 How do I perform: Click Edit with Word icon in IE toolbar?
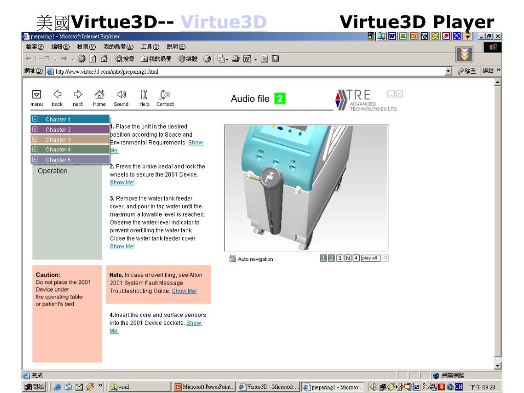click(247, 59)
